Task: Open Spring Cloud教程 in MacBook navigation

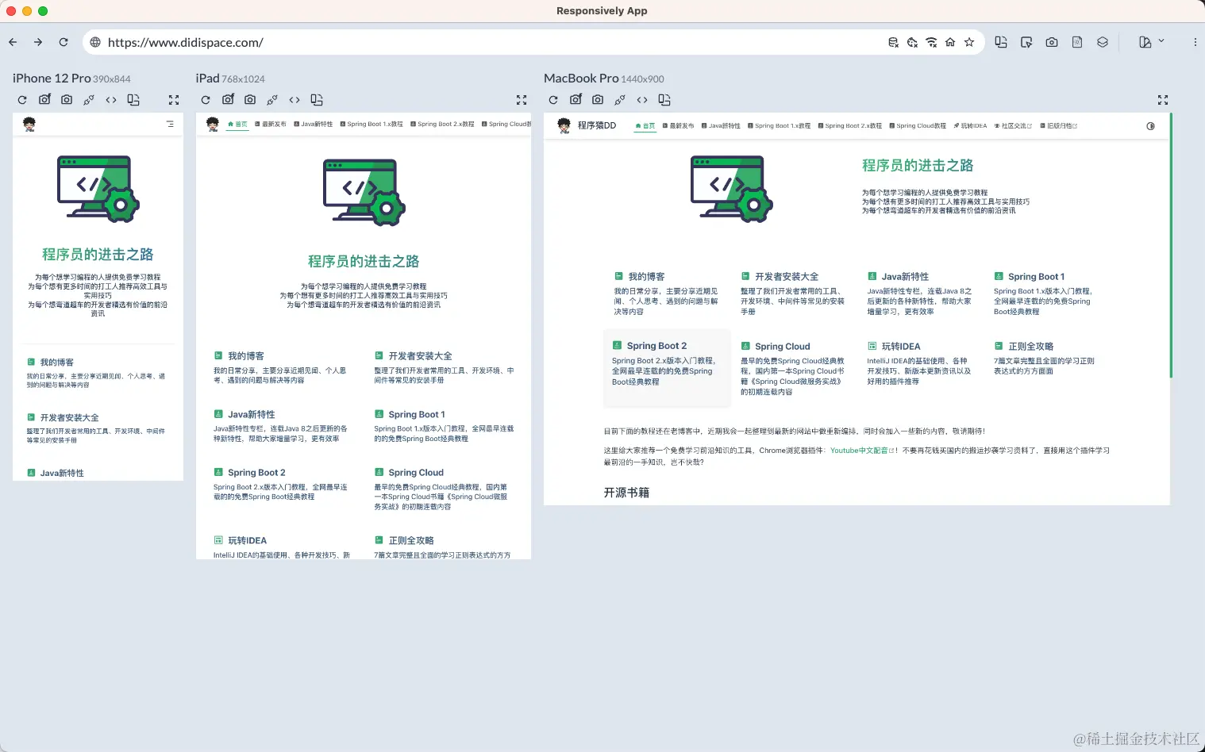Action: pos(918,126)
